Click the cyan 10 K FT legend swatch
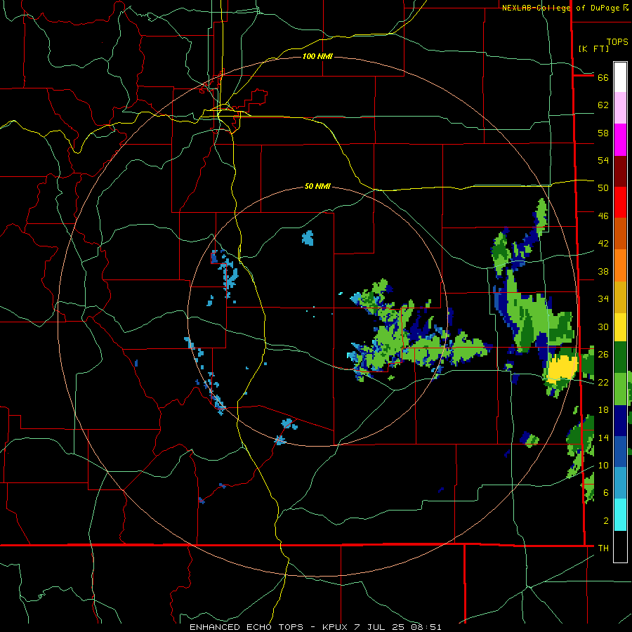This screenshot has height=632, width=632. click(620, 515)
